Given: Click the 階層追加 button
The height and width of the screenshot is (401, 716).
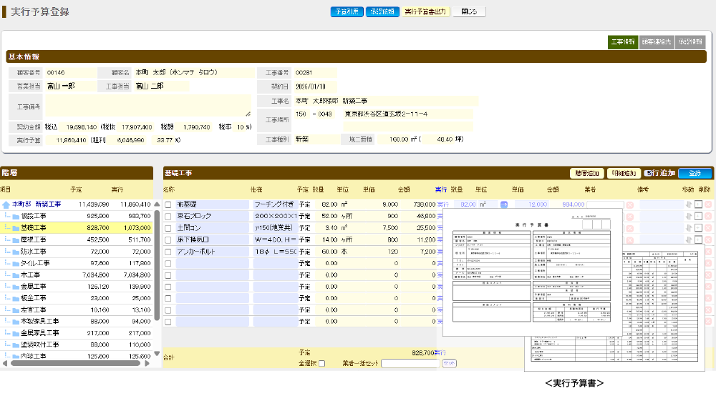Looking at the screenshot, I should tap(587, 173).
